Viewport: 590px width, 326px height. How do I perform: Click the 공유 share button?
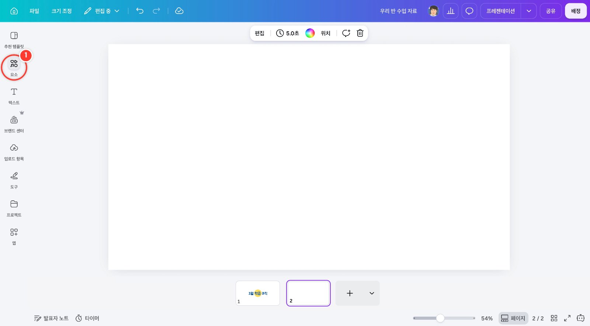point(551,11)
